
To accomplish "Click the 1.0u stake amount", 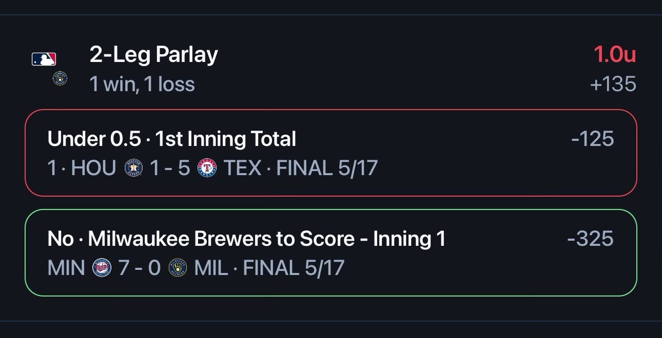I will [x=615, y=54].
